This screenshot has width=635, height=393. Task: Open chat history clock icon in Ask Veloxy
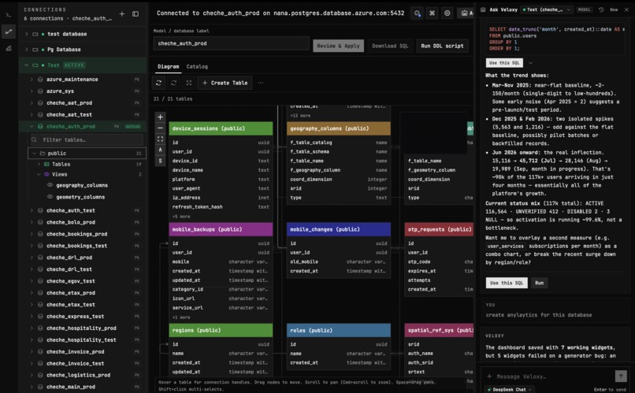pyautogui.click(x=601, y=9)
